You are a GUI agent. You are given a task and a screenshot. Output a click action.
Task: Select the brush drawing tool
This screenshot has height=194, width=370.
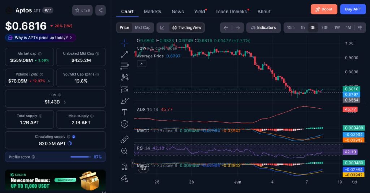[x=125, y=101]
